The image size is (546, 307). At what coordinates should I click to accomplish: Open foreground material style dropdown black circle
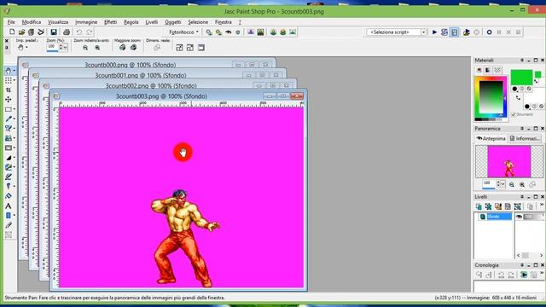tap(514, 89)
